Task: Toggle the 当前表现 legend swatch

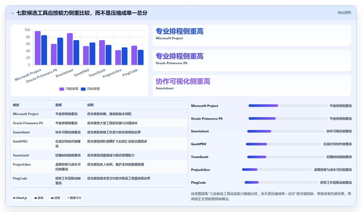Action: coord(62,89)
